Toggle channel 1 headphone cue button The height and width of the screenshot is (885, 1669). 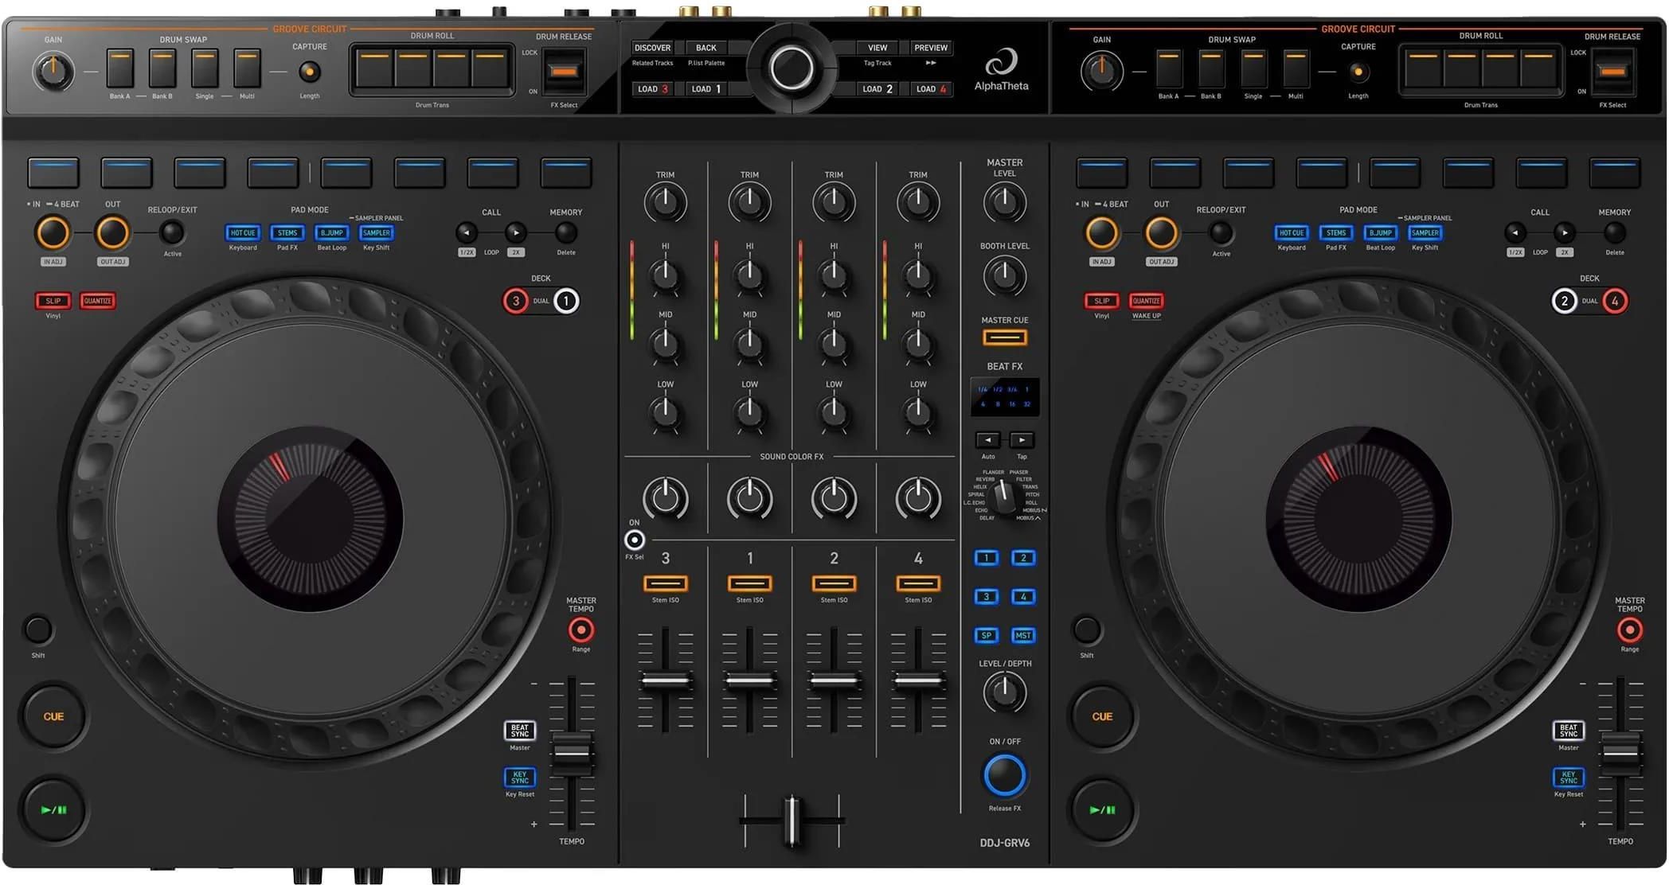point(749,583)
